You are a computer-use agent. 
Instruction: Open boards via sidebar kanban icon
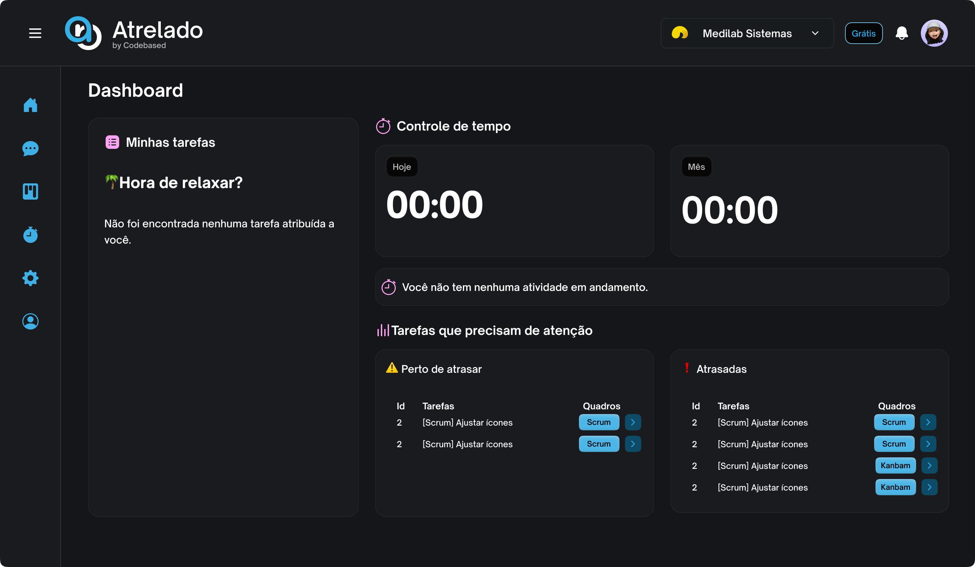30,191
